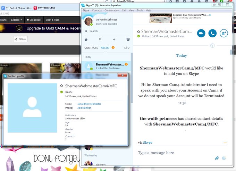236x171 pixels.
Task: Expand the All contacts filter dropdown
Action: tap(127, 48)
